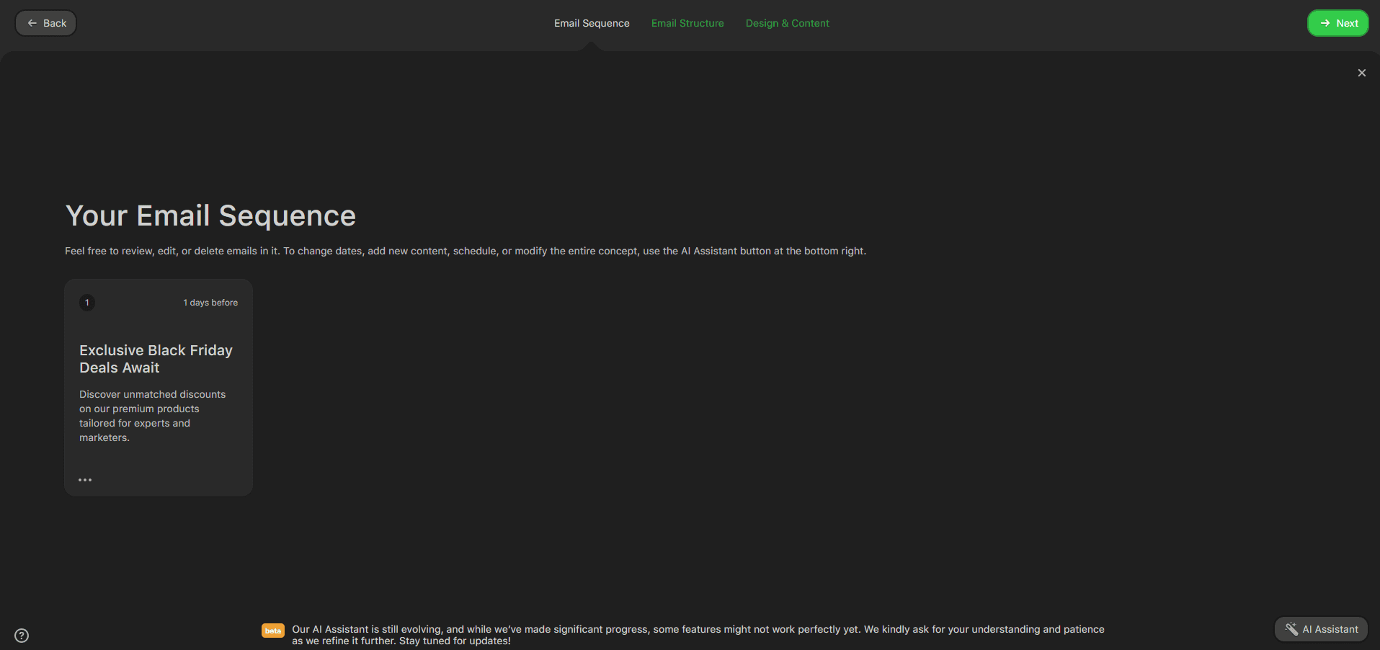Launch the AI Assistant button

click(1322, 629)
